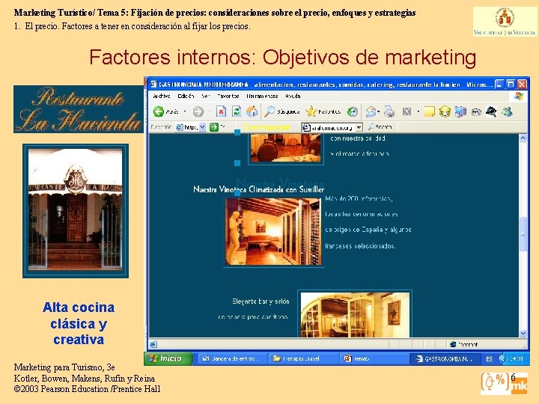This screenshot has height=404, width=539.
Task: Print the page with printer icon
Action: [389, 111]
